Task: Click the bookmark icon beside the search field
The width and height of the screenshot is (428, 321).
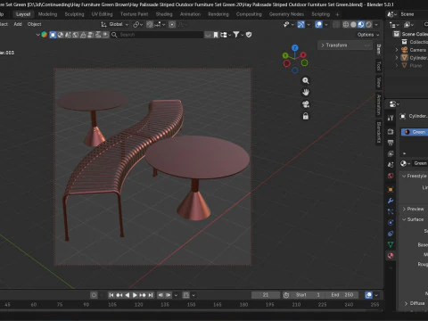Action: pyautogui.click(x=216, y=35)
